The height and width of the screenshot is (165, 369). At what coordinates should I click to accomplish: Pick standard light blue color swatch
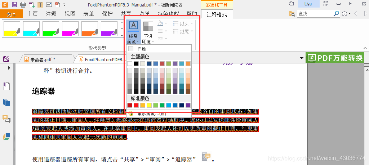(169, 105)
